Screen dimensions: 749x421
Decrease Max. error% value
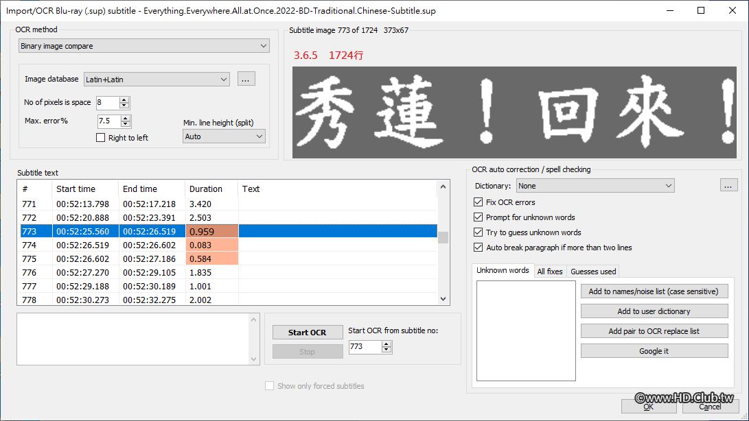(126, 124)
